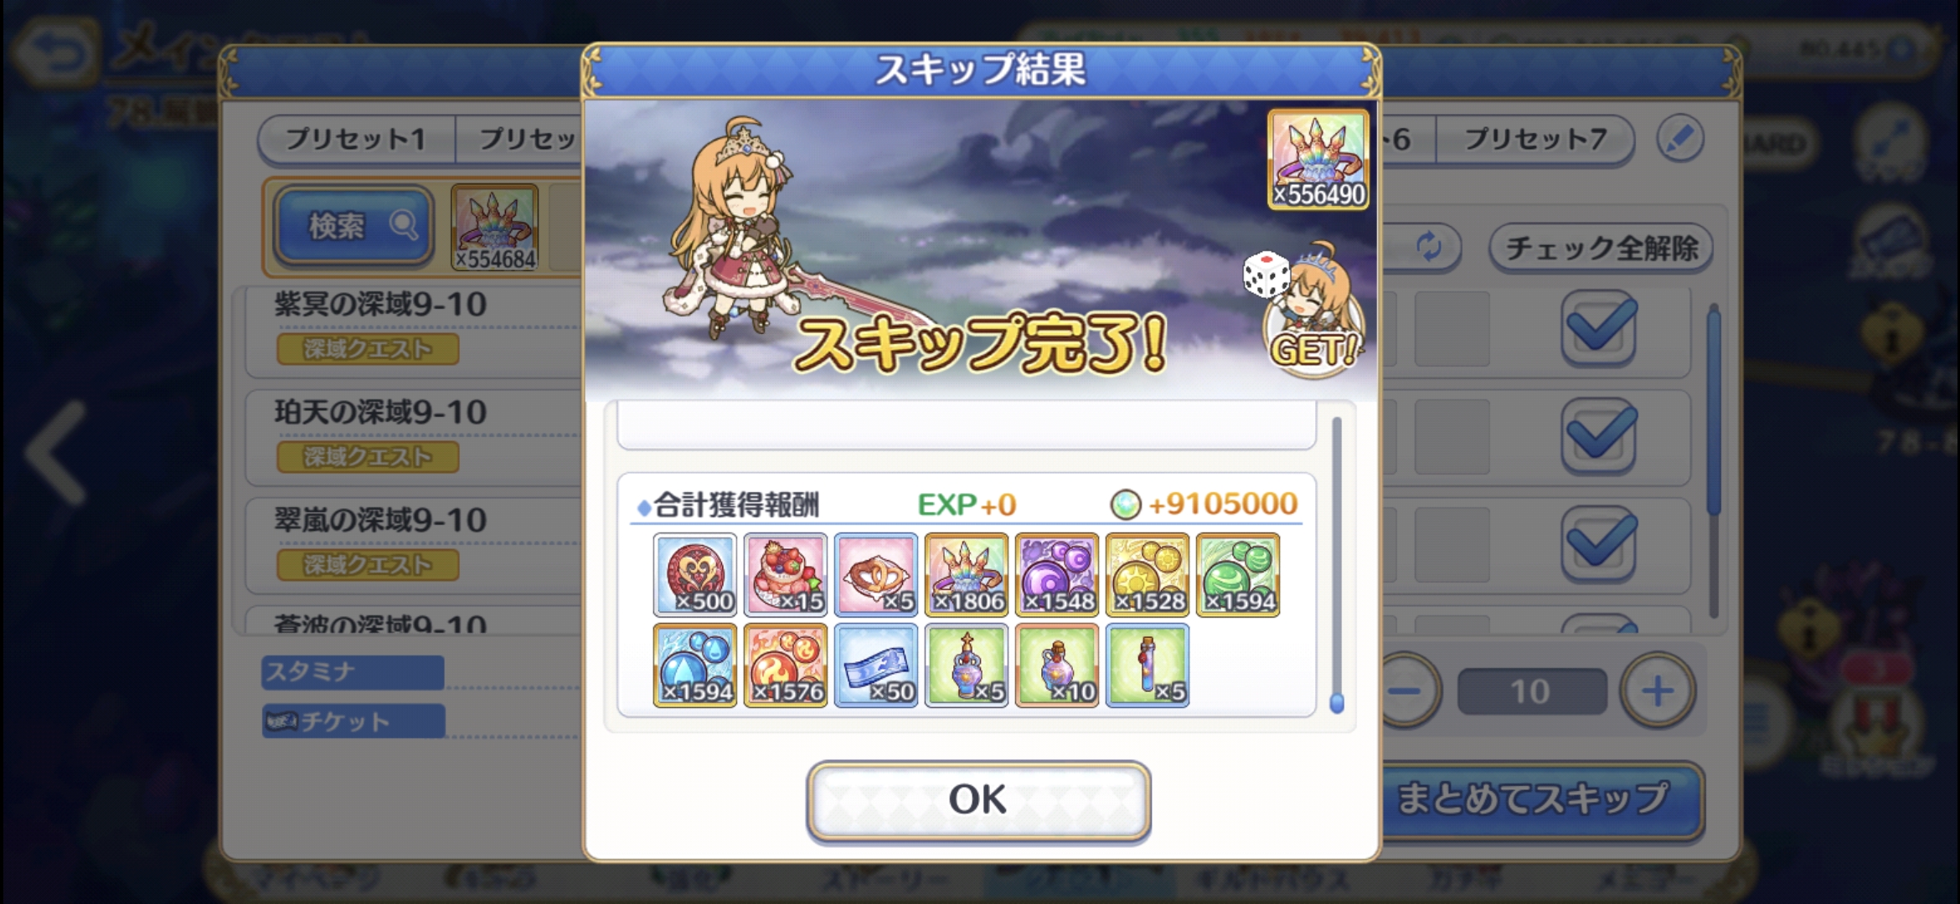Tap the red fire orb reward x1576

click(786, 665)
